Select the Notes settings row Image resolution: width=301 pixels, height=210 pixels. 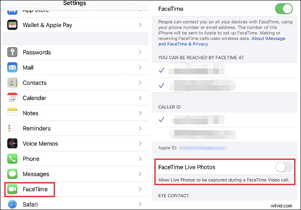[75, 113]
